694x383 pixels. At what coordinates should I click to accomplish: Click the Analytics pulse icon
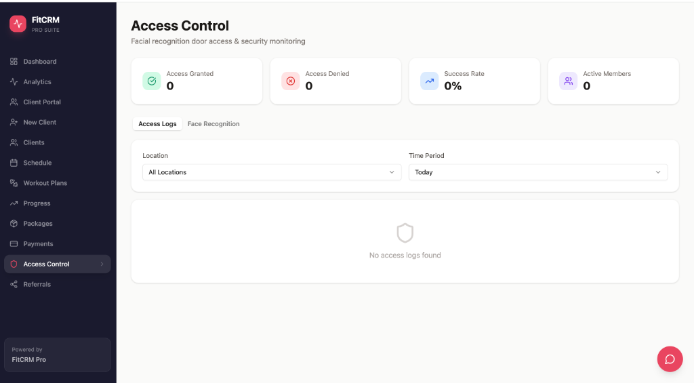14,82
